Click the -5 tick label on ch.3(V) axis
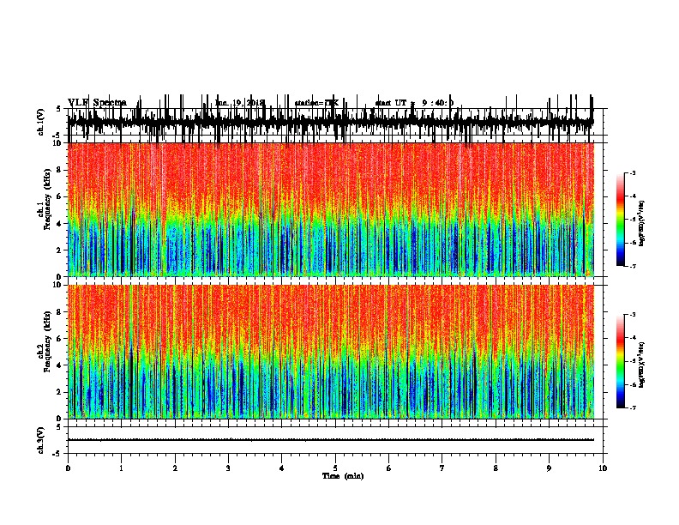 pyautogui.click(x=57, y=454)
